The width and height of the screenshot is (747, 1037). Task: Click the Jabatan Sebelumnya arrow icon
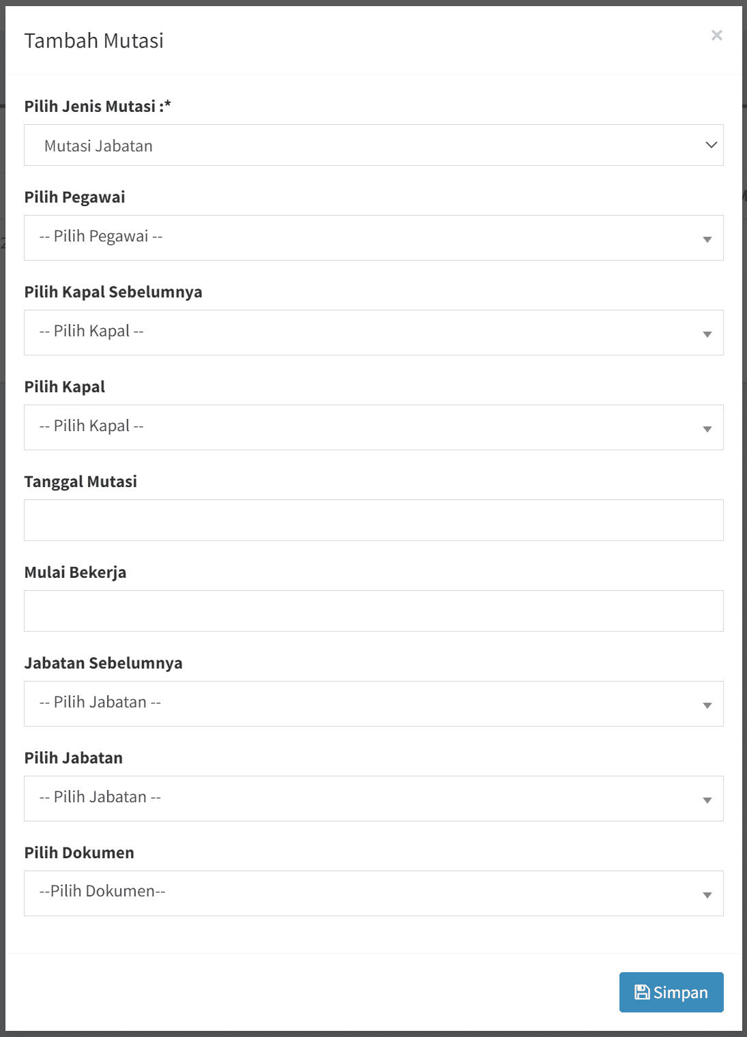tap(707, 705)
